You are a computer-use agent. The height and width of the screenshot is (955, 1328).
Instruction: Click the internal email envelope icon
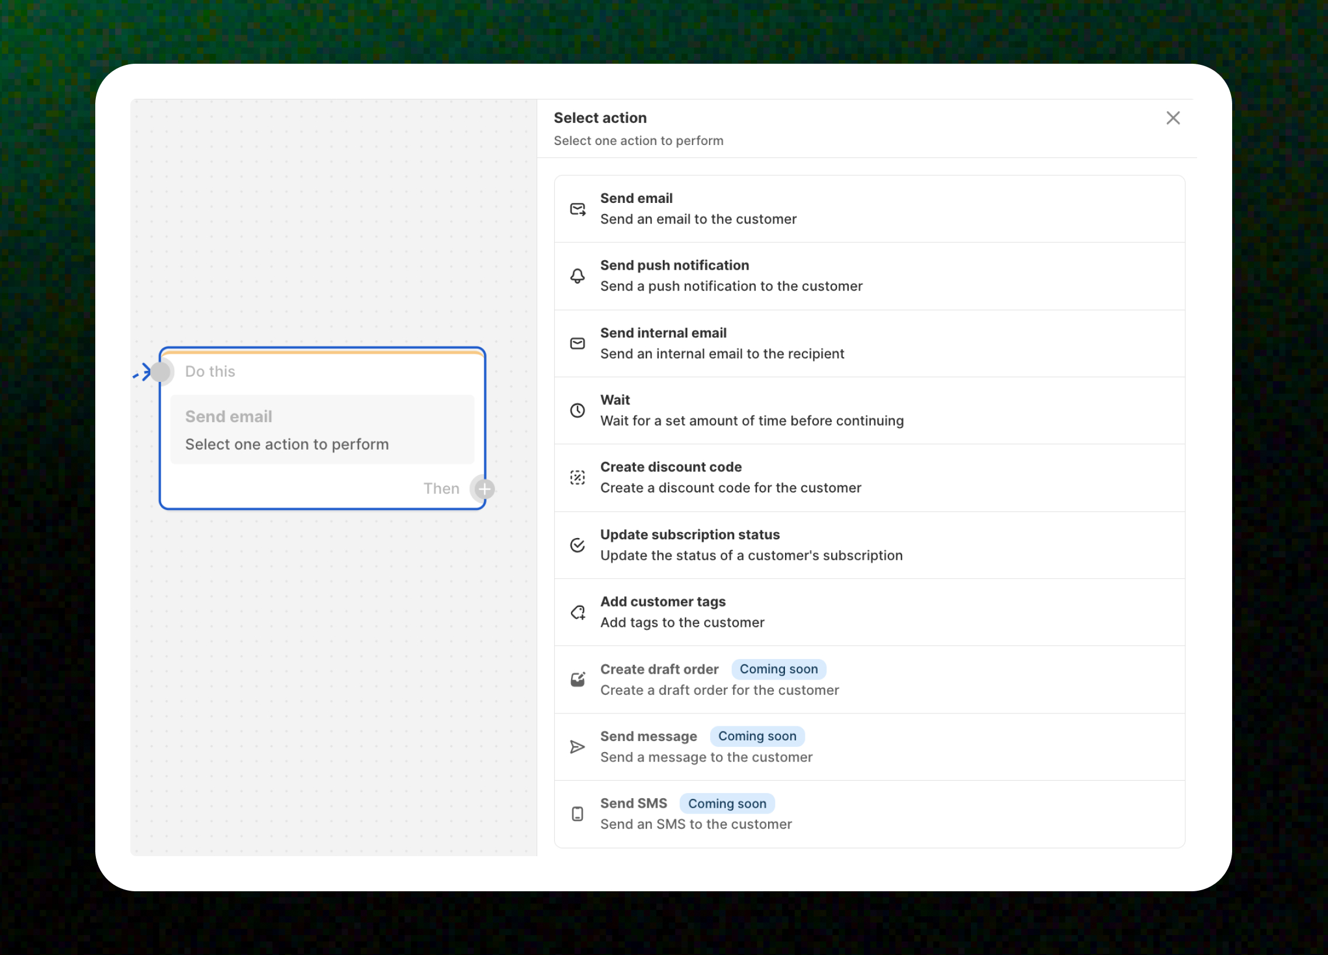tap(577, 343)
